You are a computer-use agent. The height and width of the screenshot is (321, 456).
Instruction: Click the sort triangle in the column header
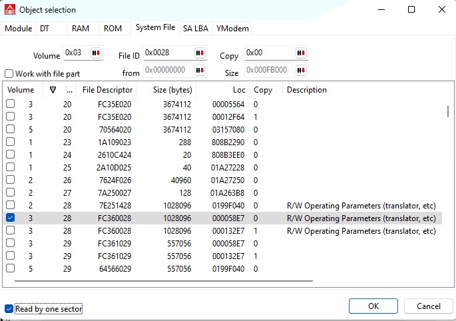point(53,90)
